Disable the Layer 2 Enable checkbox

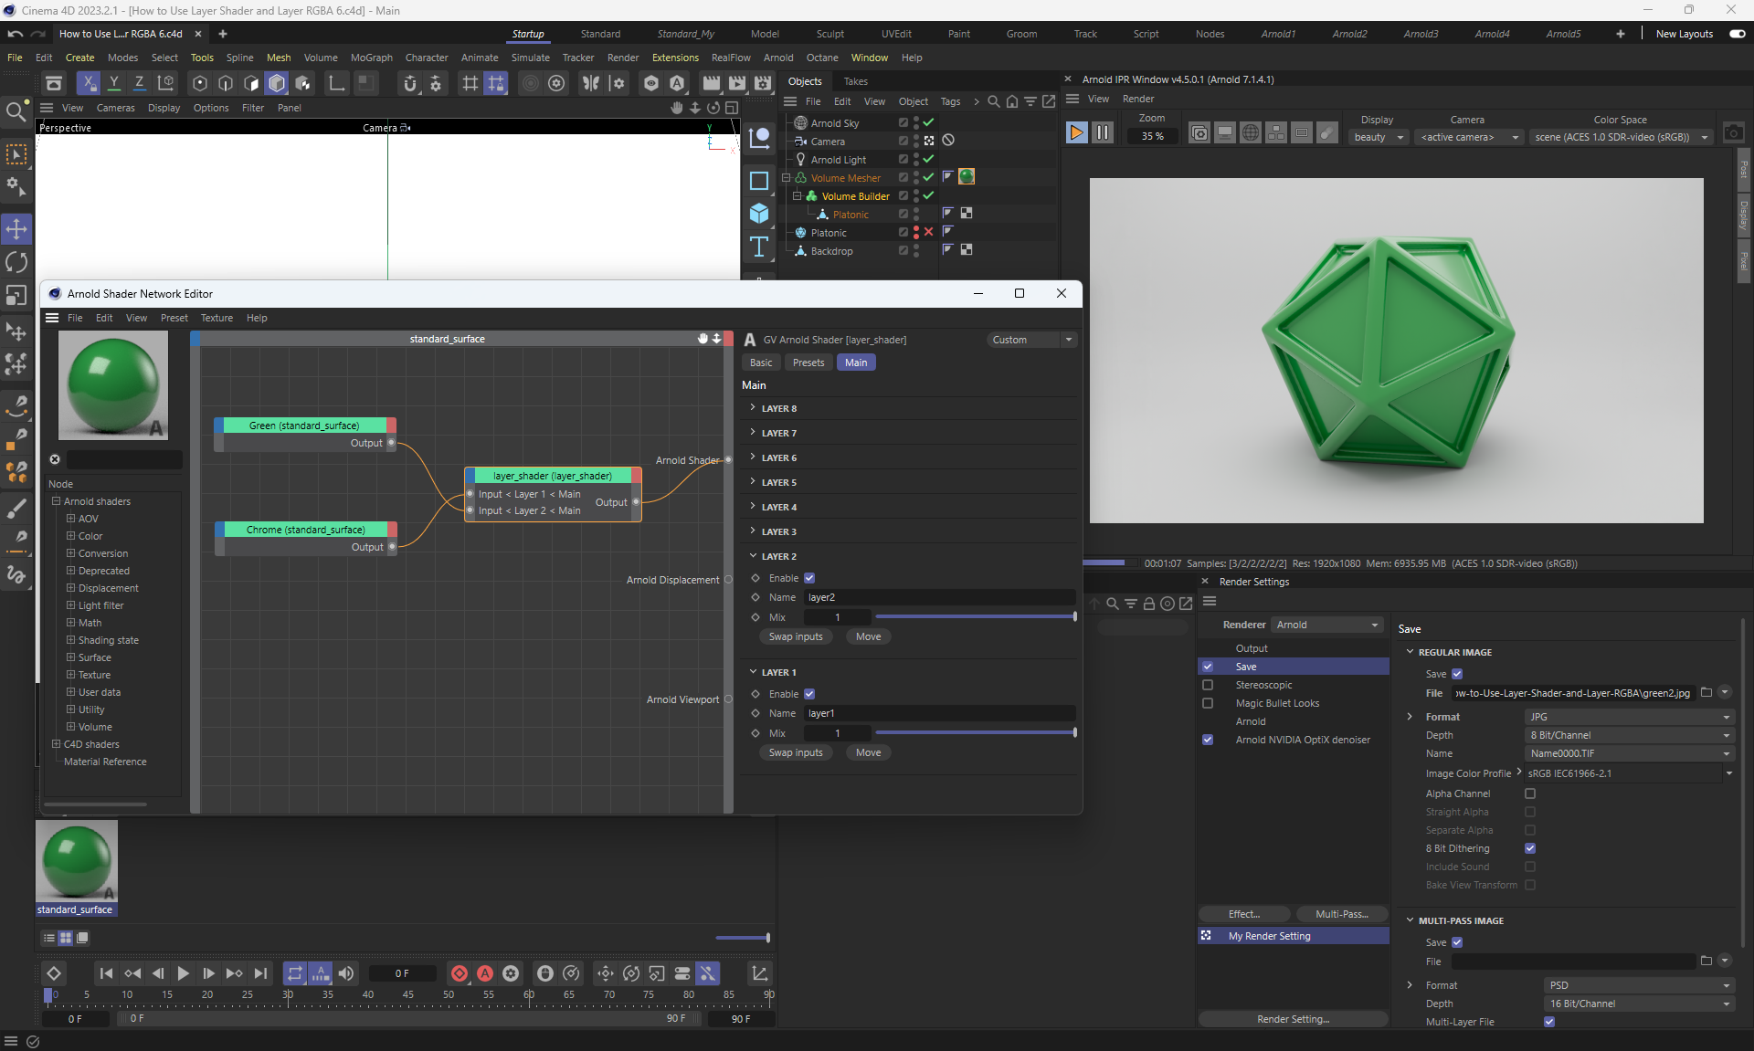[809, 578]
